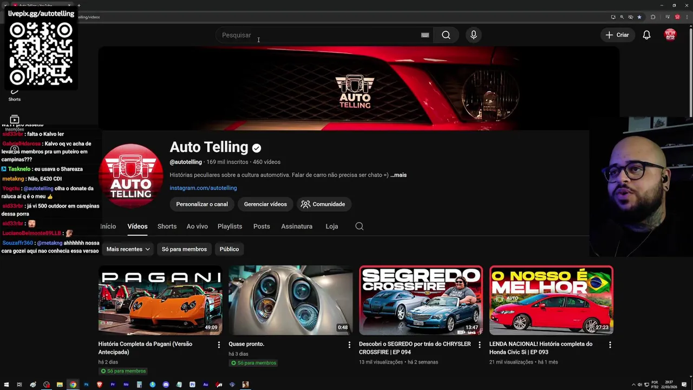The image size is (693, 390).
Task: Open the account avatar menu
Action: (x=670, y=35)
